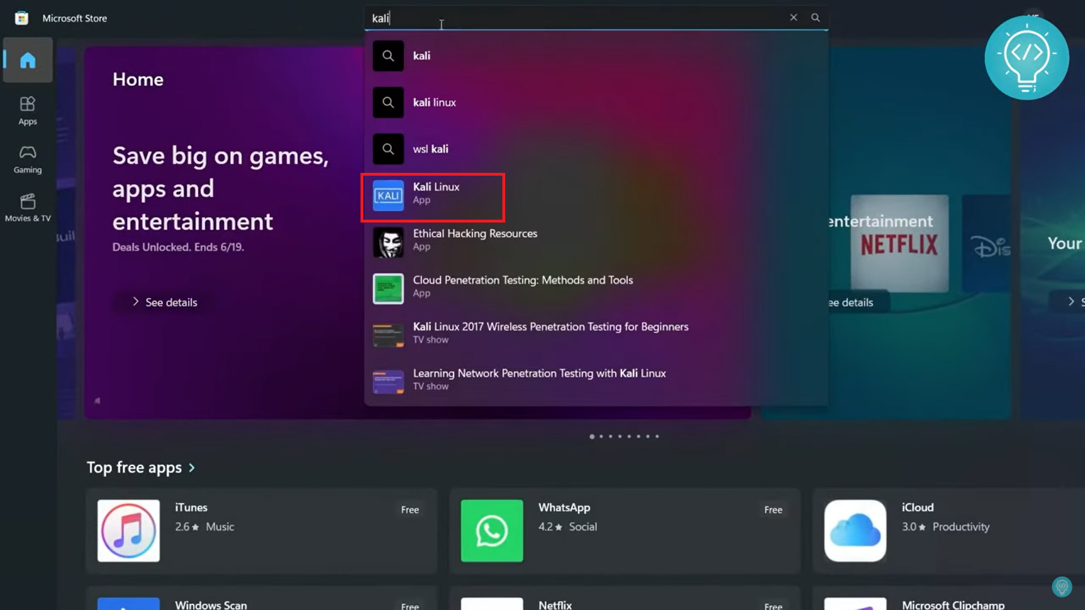Open the Gaming section
The height and width of the screenshot is (610, 1085).
point(27,158)
